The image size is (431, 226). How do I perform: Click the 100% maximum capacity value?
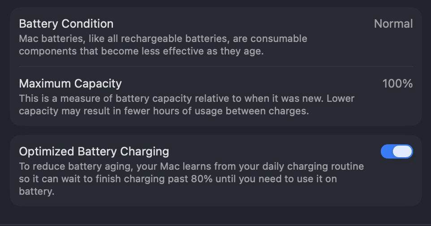(397, 84)
